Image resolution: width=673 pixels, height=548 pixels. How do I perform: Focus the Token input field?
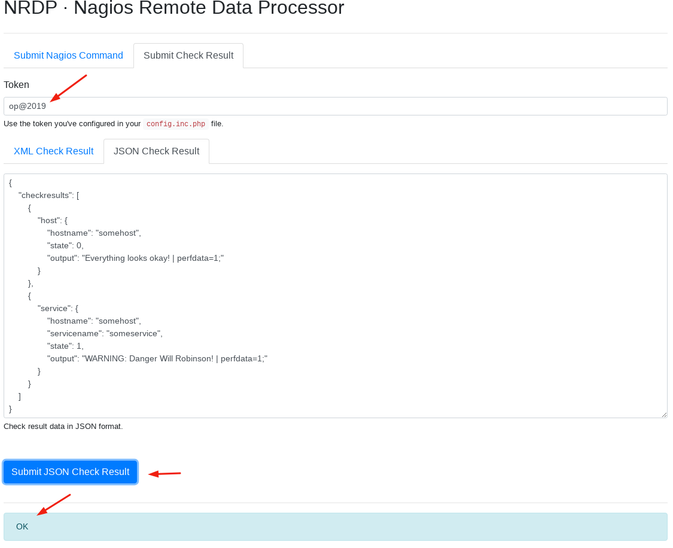(x=335, y=106)
